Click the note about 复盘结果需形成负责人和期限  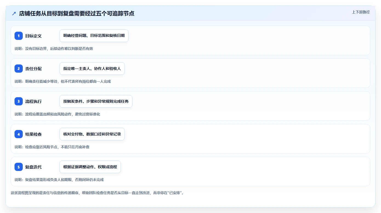click(59, 180)
